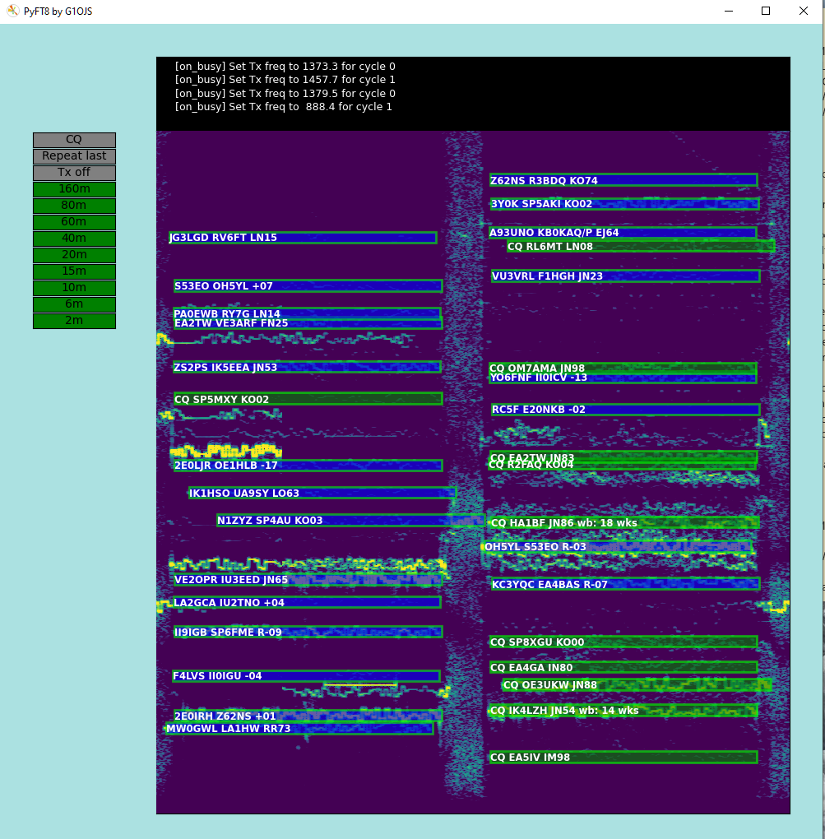Image resolution: width=825 pixels, height=839 pixels.
Task: Select decode N1ZYZ SP4AU KO03
Action: click(350, 520)
